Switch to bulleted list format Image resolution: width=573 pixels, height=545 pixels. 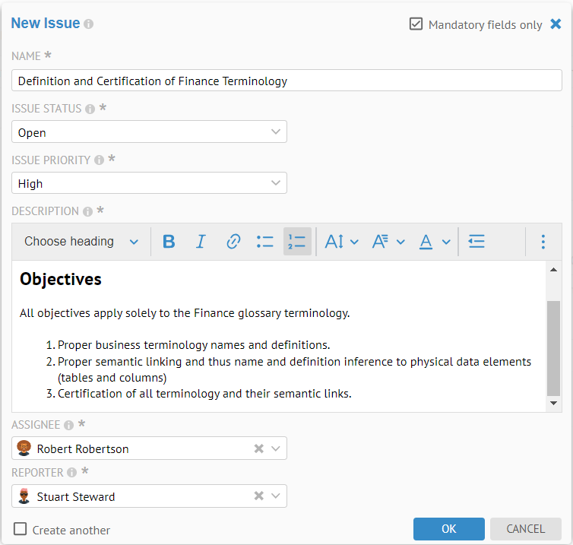click(264, 242)
